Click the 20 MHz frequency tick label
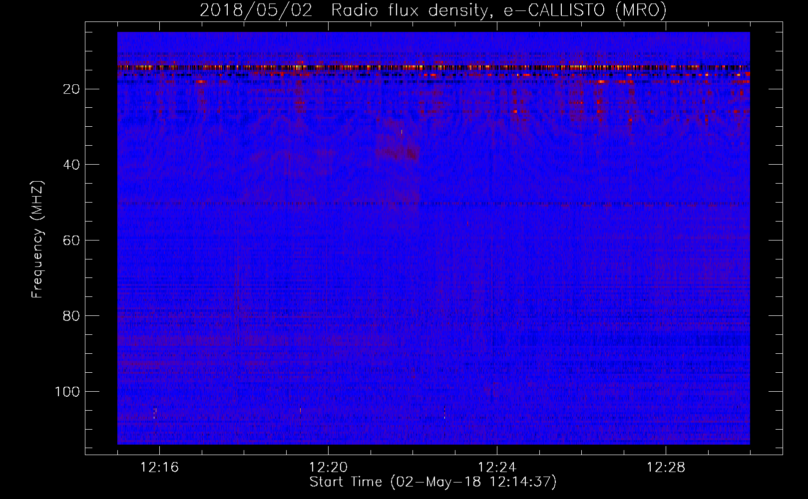808x499 pixels. tap(72, 89)
